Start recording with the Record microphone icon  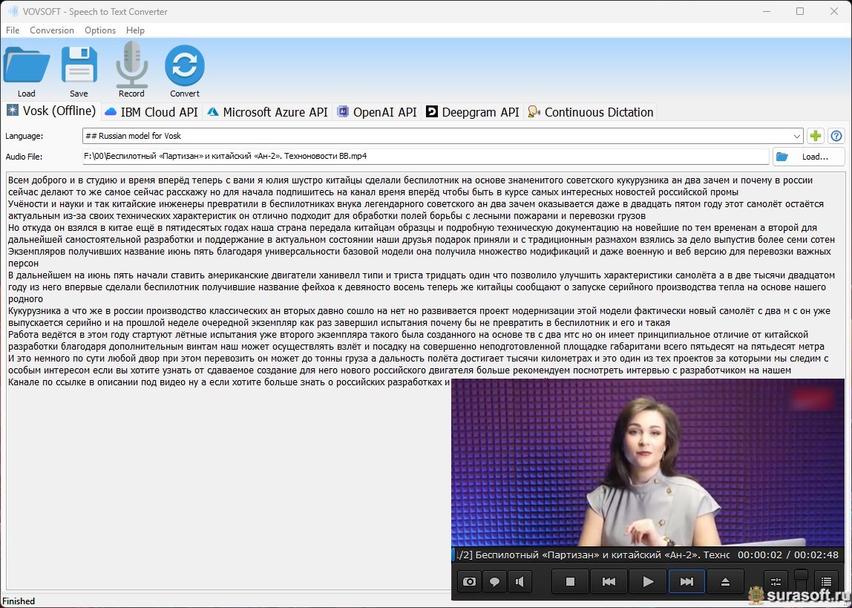click(132, 65)
